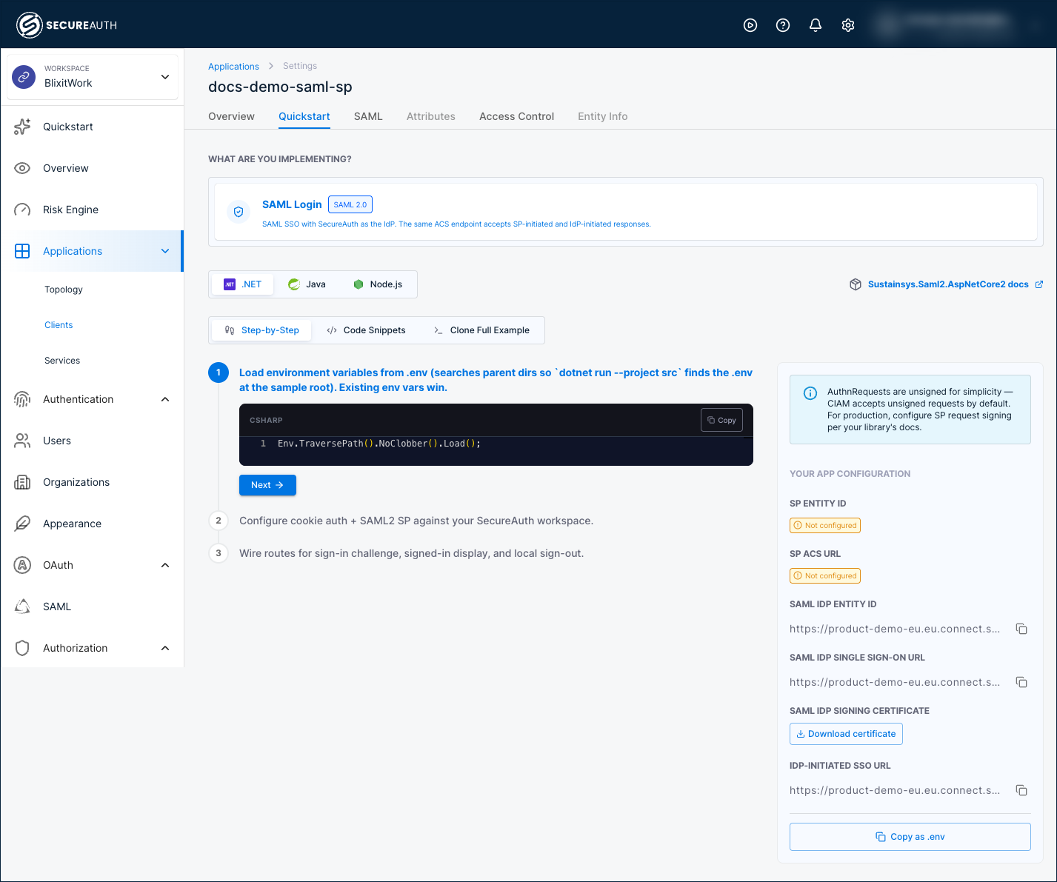This screenshot has height=882, width=1057.
Task: Open Risk Engine in left sidebar
Action: [70, 210]
